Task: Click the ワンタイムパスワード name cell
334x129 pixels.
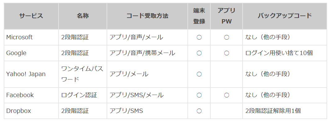Action: tap(83, 74)
